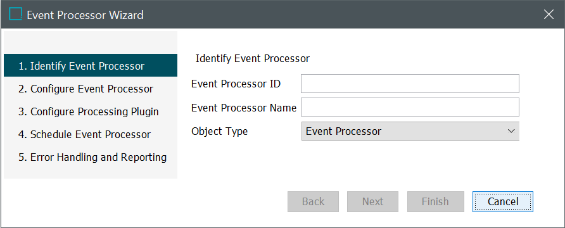565x228 pixels.
Task: Select step 1 Identify Event Processor
Action: (91, 66)
